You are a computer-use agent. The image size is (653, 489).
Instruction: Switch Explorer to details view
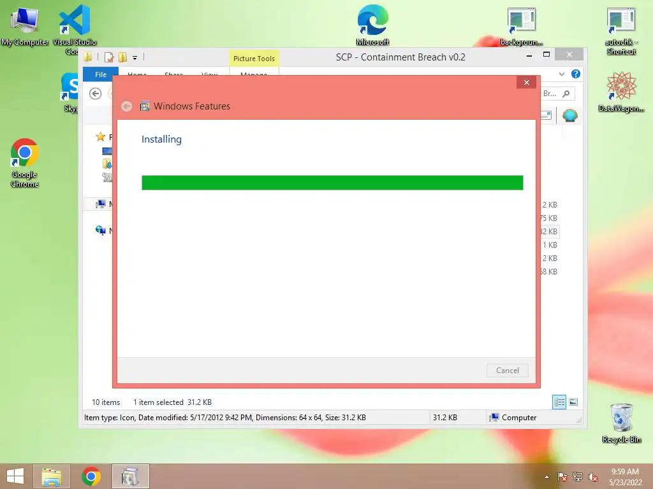pyautogui.click(x=559, y=402)
